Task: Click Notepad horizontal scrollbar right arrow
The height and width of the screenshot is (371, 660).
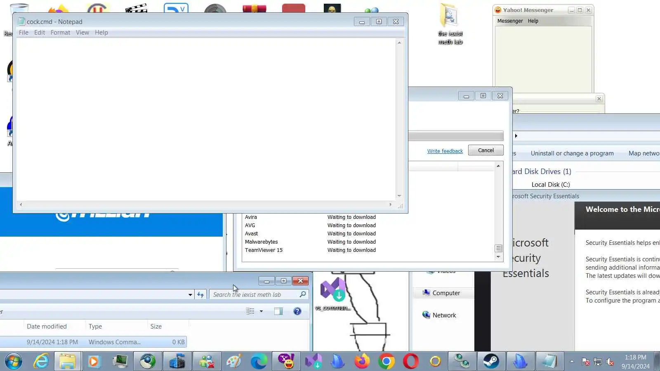Action: (390, 204)
